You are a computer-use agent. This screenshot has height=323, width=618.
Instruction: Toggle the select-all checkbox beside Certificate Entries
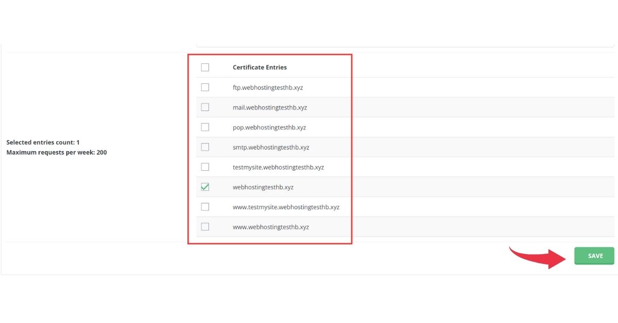pos(205,67)
